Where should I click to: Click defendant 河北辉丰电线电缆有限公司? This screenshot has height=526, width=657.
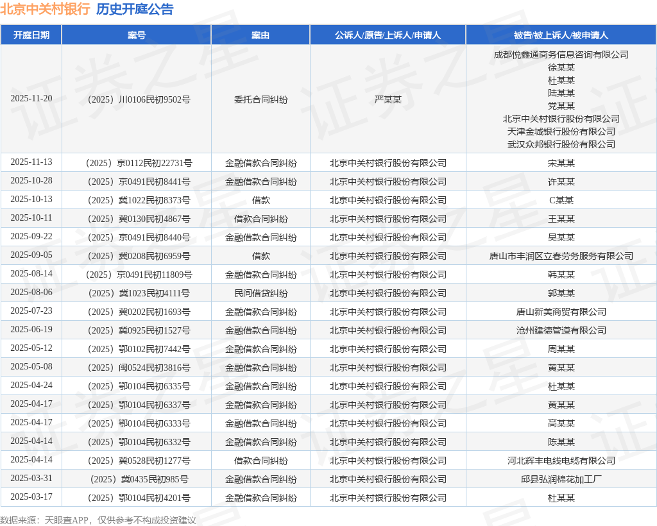tap(561, 461)
